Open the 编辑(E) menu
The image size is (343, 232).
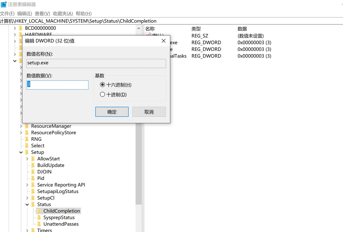click(24, 14)
